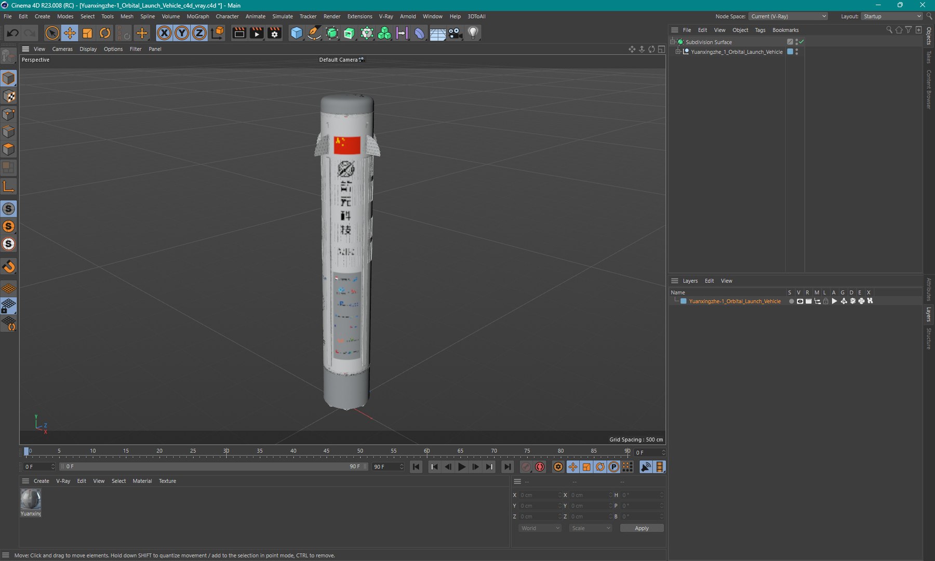The width and height of the screenshot is (935, 561).
Task: Open the Layout Startup dropdown
Action: click(x=892, y=16)
